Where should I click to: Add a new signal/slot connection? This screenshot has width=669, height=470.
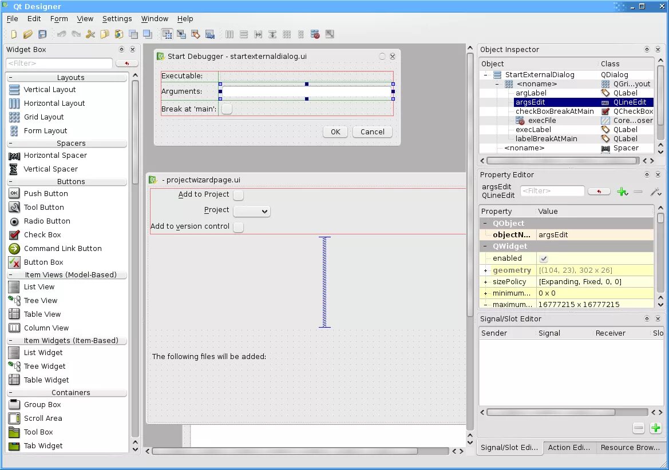coord(655,428)
